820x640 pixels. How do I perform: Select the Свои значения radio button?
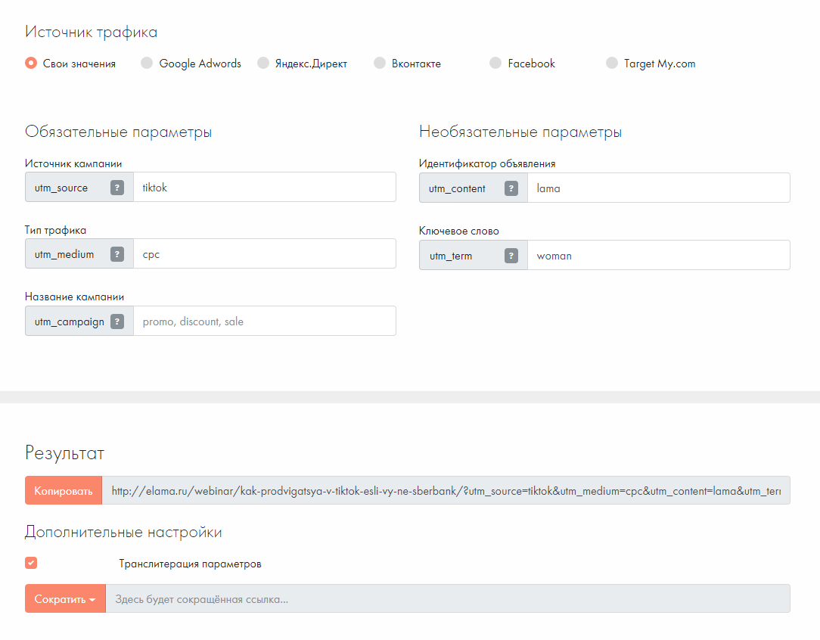click(31, 64)
